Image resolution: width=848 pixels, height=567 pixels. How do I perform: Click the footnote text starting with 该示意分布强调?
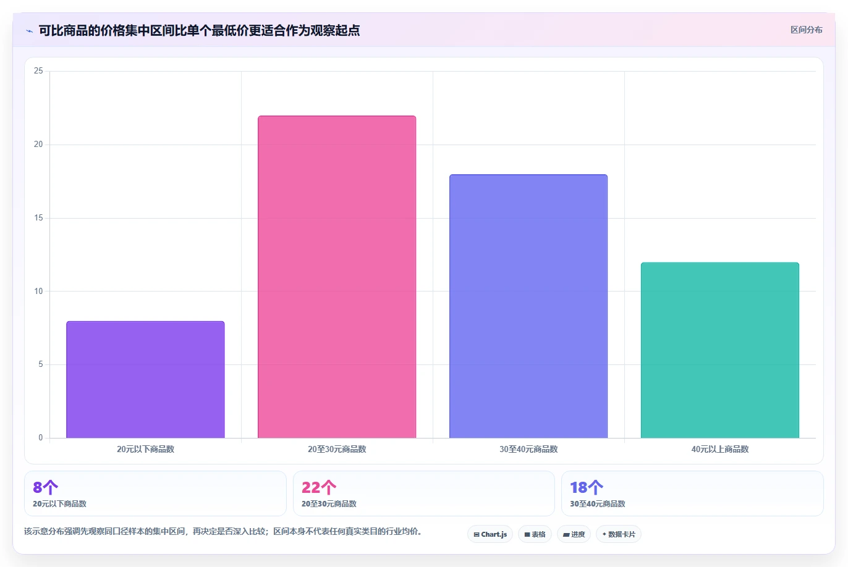point(223,531)
